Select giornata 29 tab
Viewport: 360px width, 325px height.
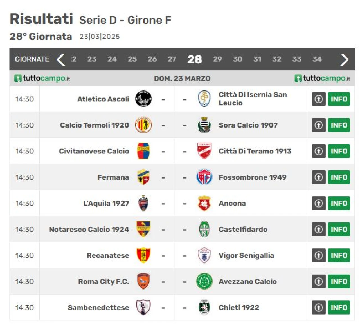click(217, 59)
